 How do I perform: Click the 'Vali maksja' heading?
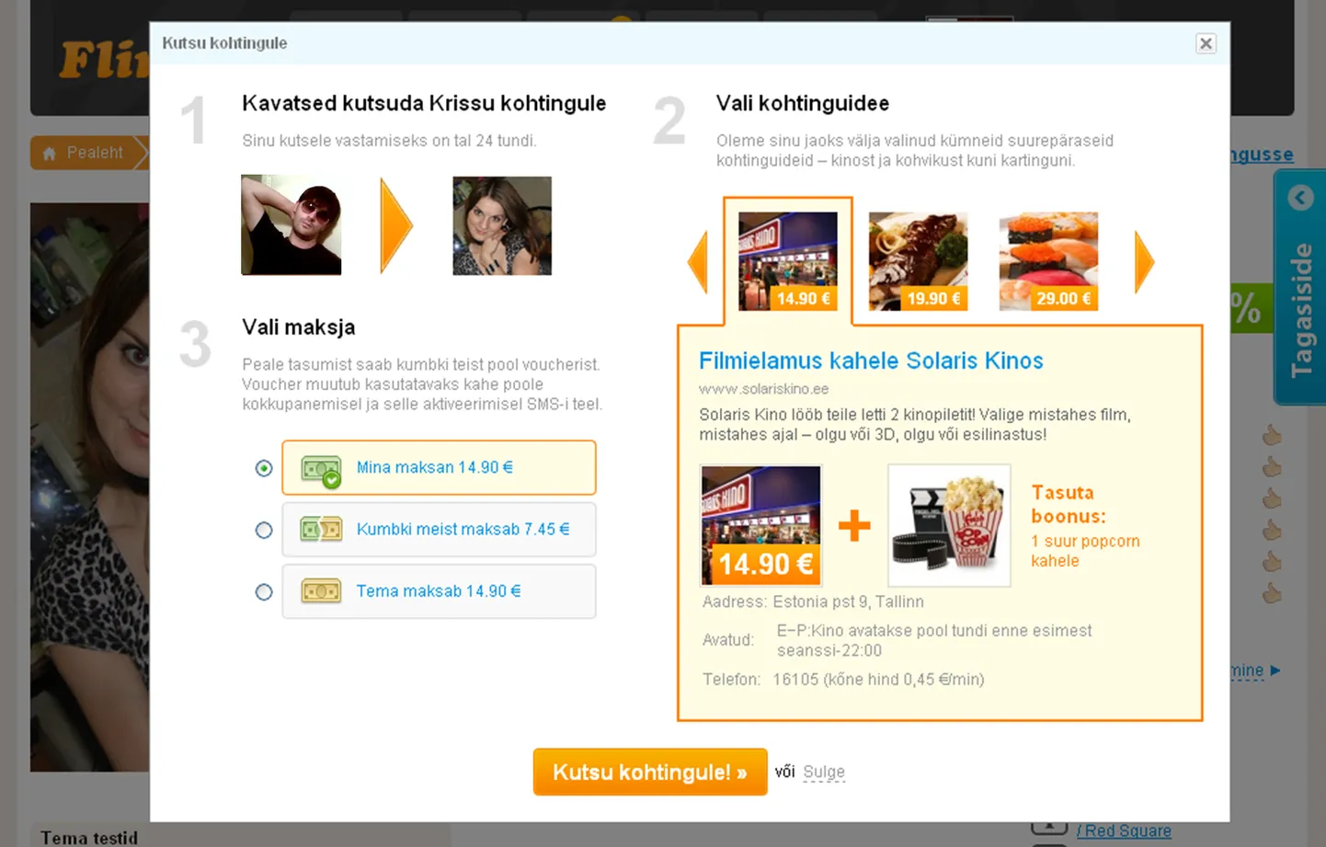tap(298, 327)
